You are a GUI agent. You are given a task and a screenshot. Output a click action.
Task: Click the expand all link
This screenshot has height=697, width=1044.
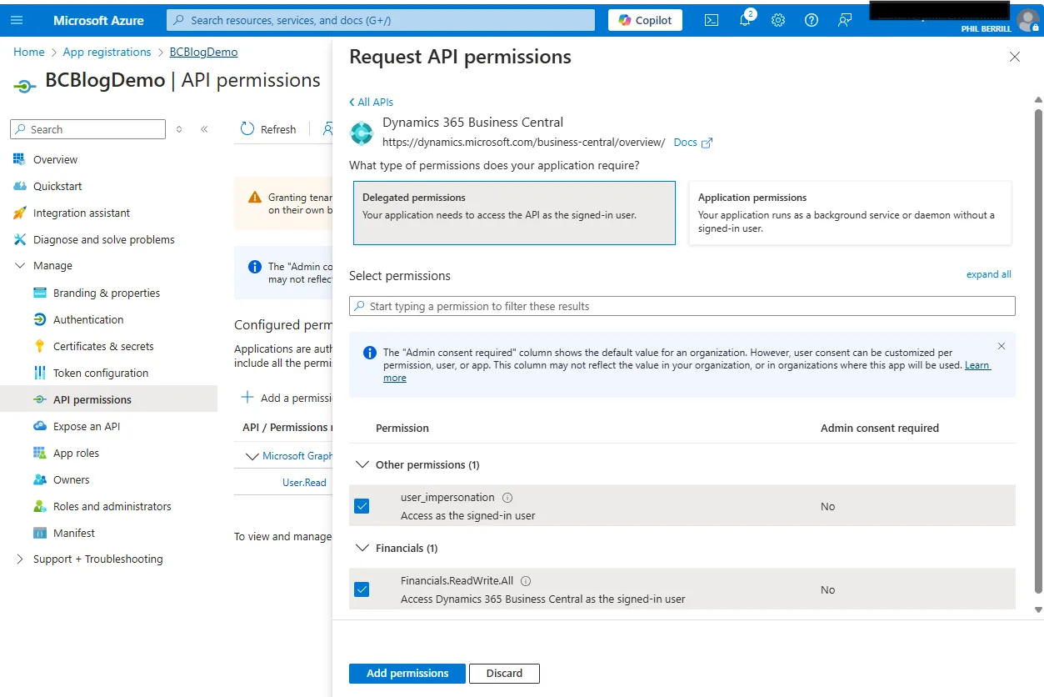coord(988,274)
